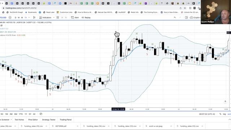Open the Bookmarks folder bookmark
The width and height of the screenshot is (231, 130).
tap(31, 12)
